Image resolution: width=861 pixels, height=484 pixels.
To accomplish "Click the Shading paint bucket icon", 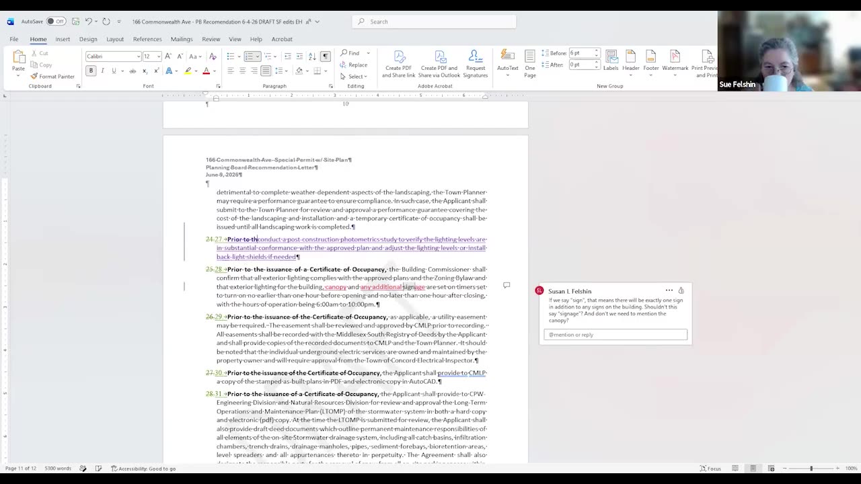I will [299, 71].
